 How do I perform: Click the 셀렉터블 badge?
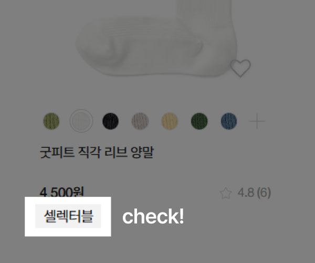pos(68,216)
